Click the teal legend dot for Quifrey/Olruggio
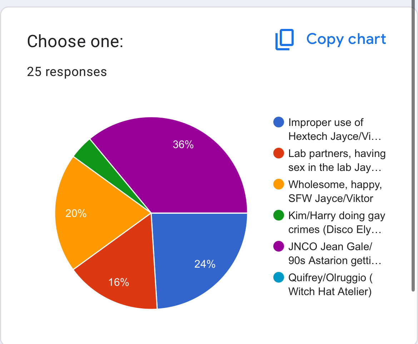The width and height of the screenshot is (418, 344). [278, 278]
